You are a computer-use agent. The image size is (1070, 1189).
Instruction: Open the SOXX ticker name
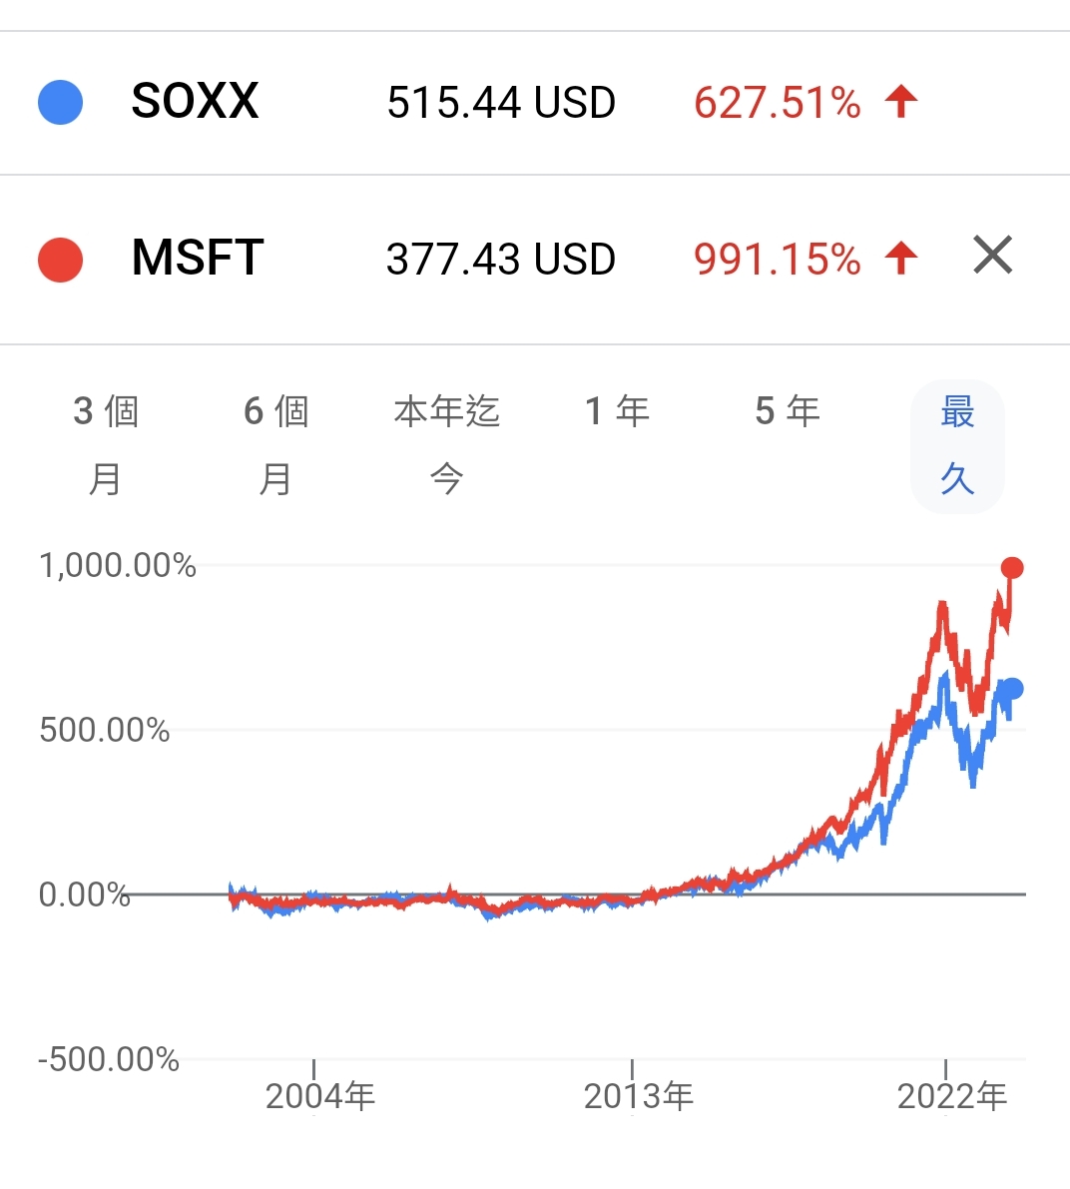coord(195,101)
